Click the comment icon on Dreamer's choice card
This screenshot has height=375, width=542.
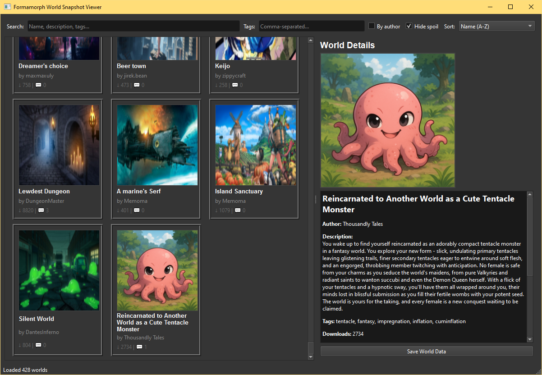click(x=38, y=85)
